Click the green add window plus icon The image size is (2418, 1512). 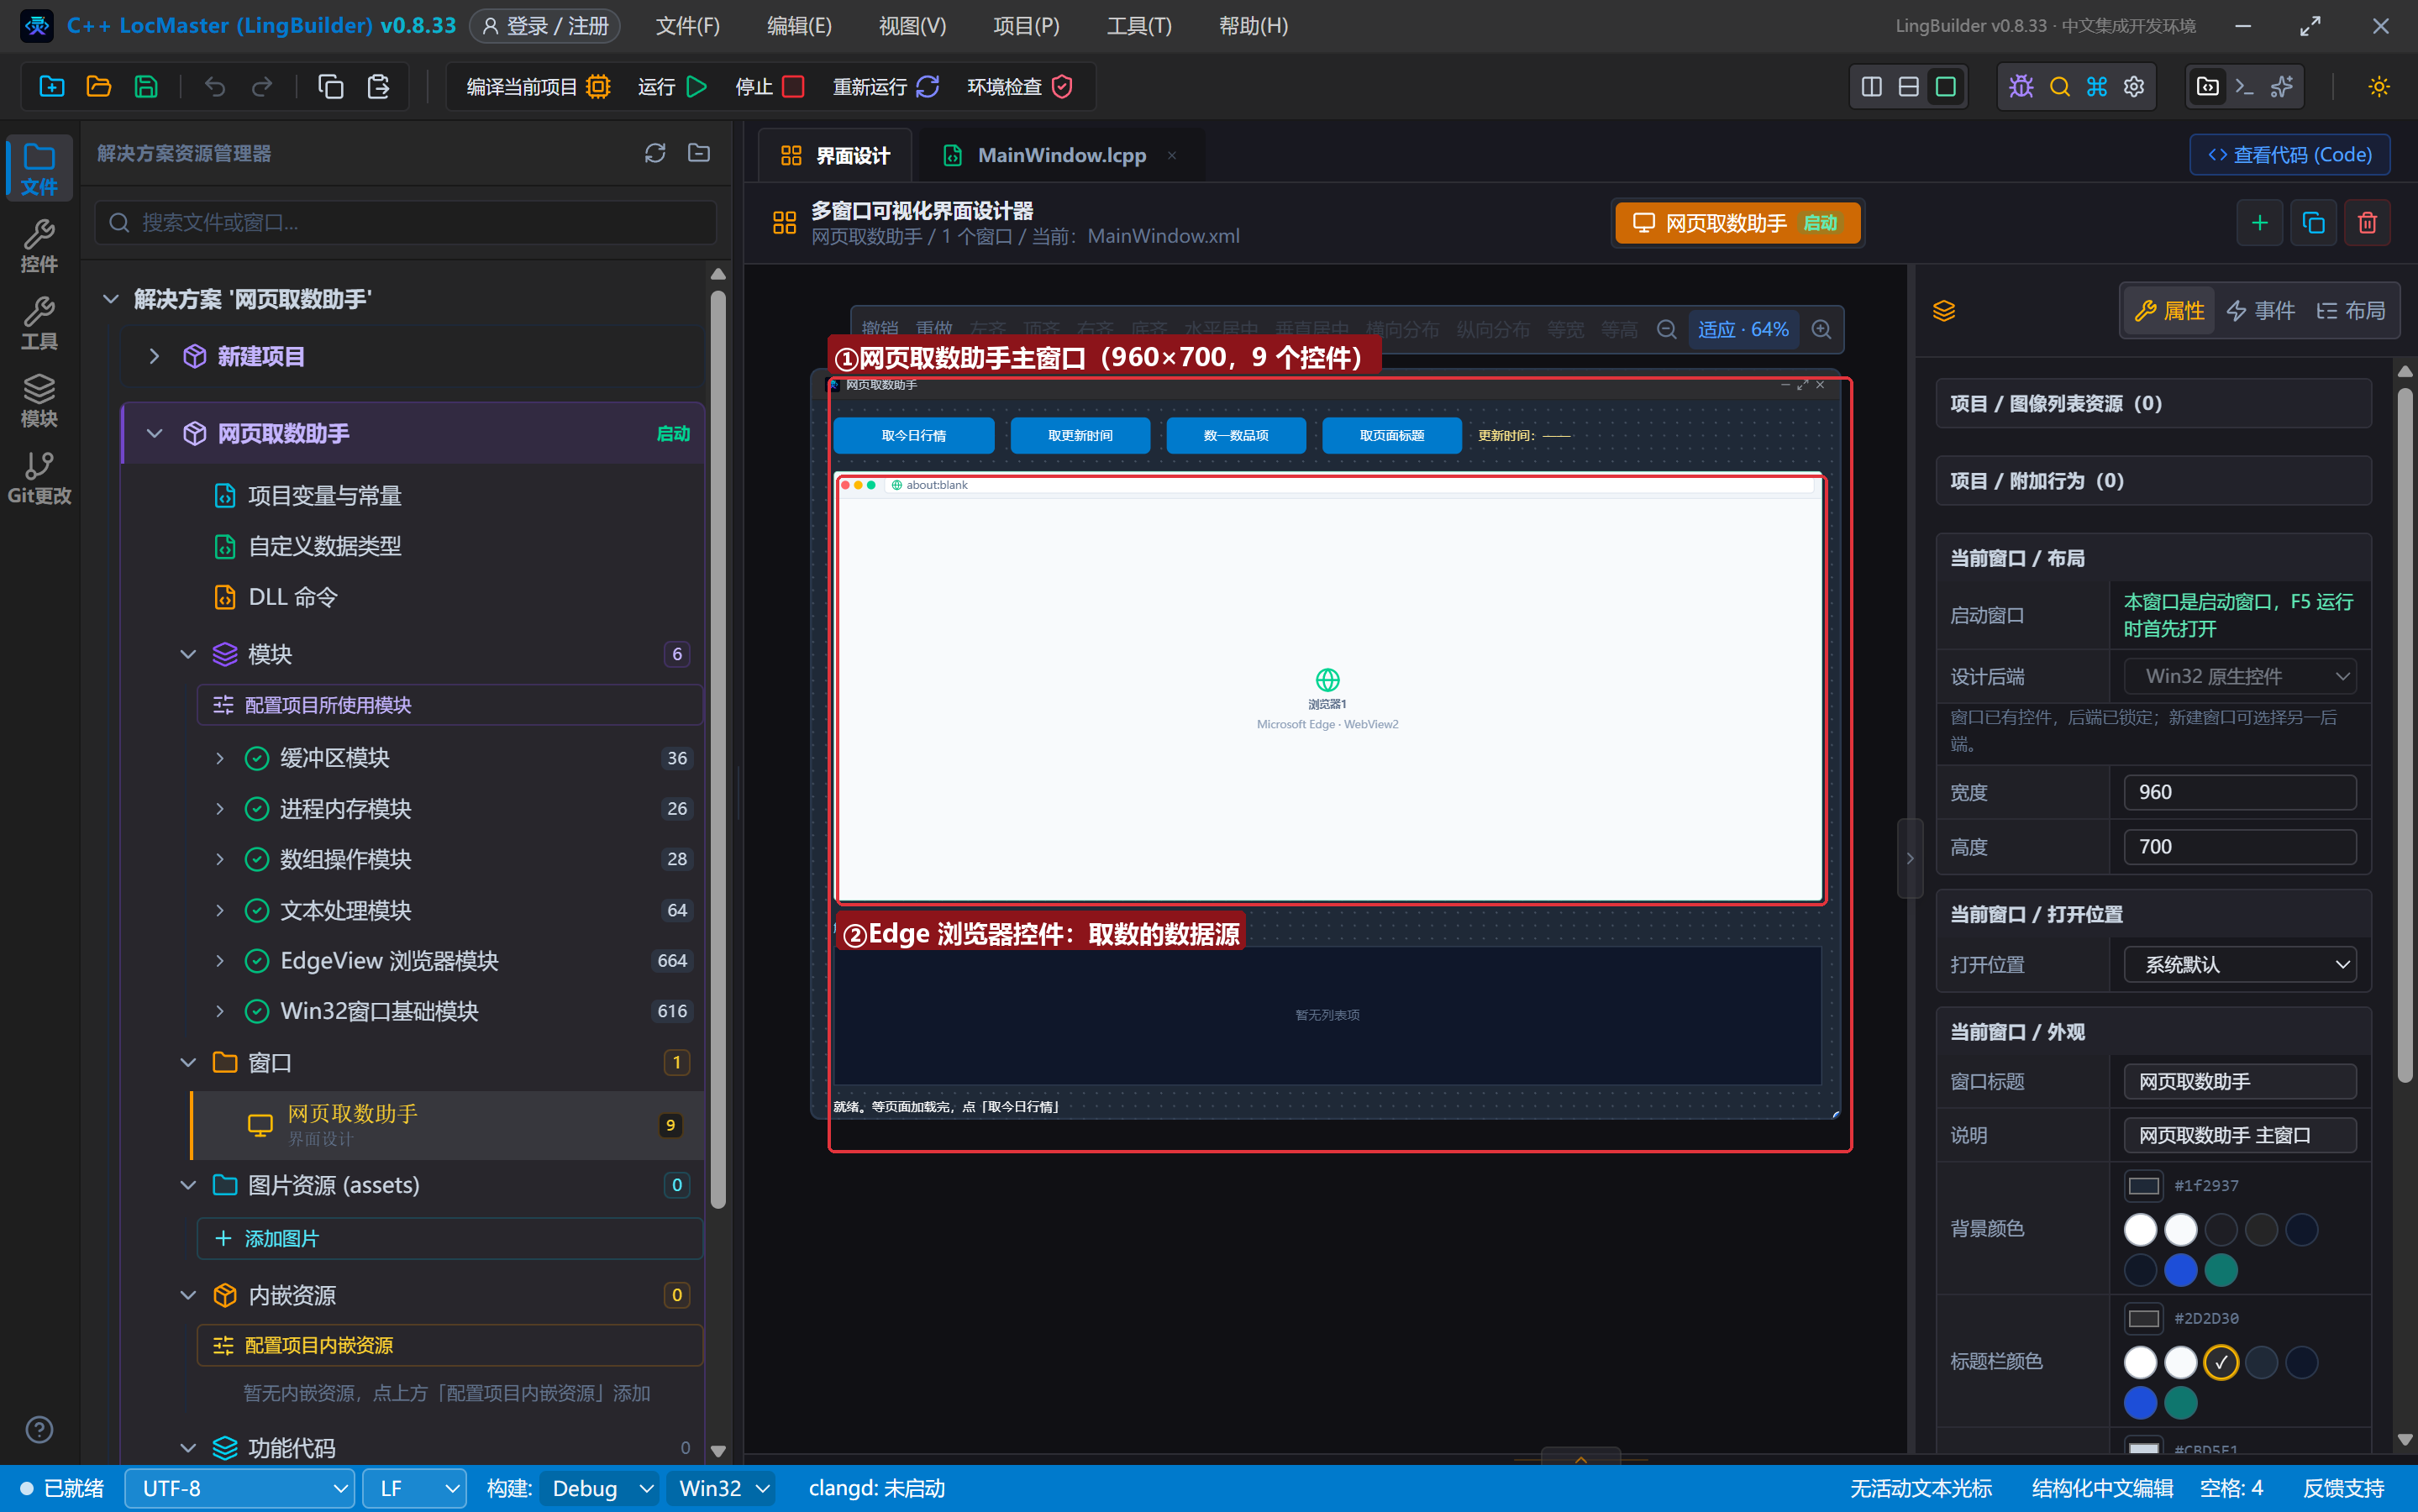(2259, 222)
